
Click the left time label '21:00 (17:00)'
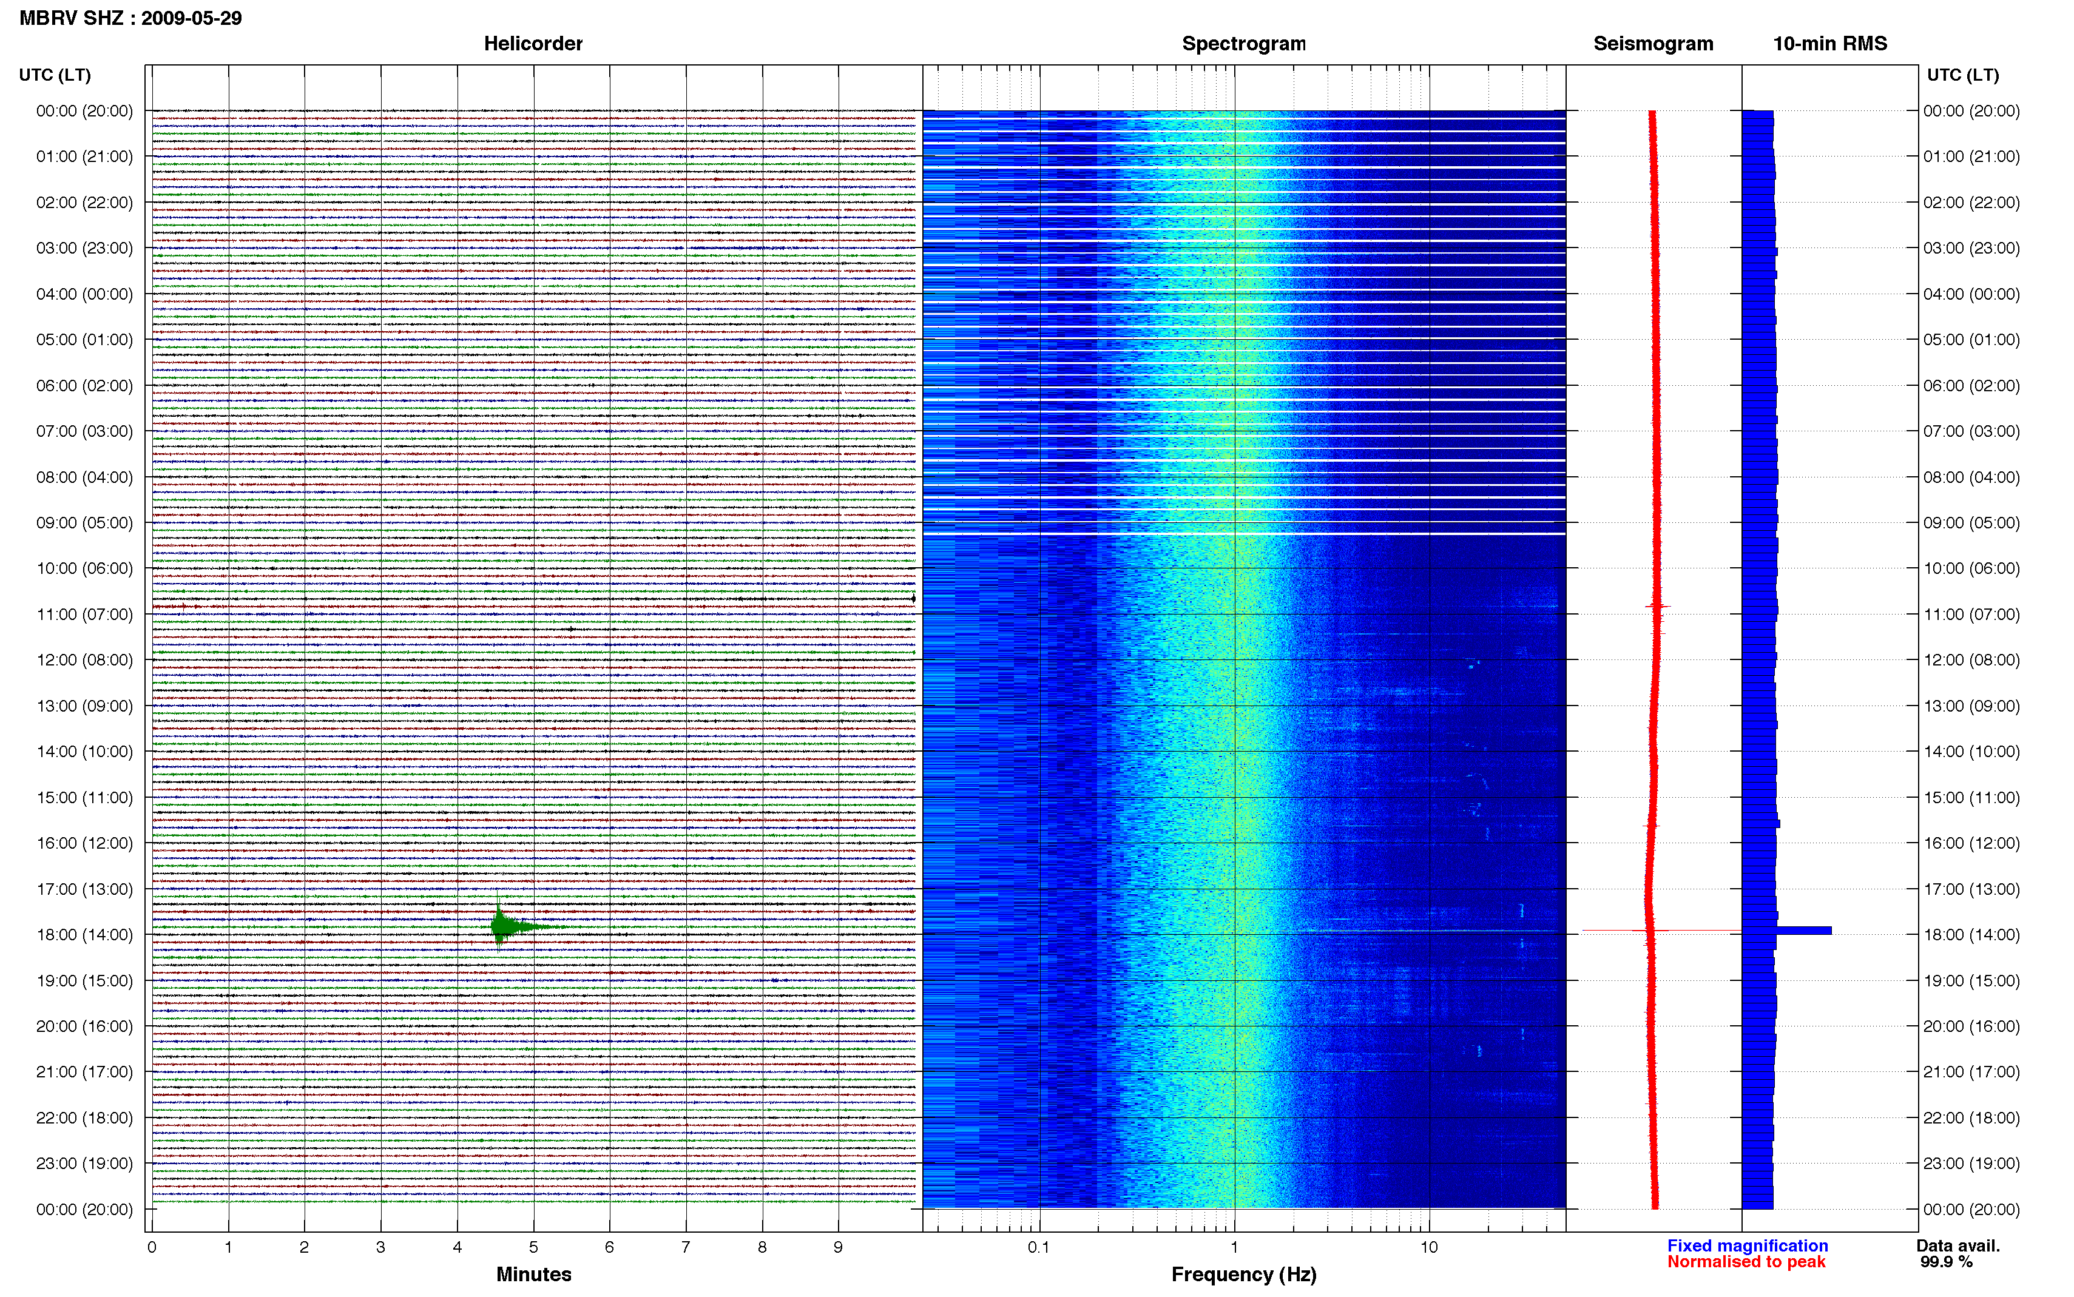pyautogui.click(x=84, y=1071)
